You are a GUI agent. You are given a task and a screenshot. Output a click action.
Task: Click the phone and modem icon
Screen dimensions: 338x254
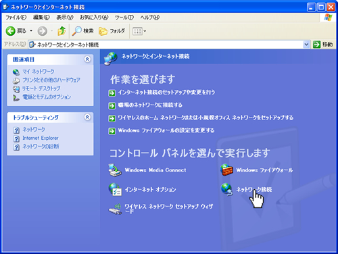pyautogui.click(x=16, y=97)
